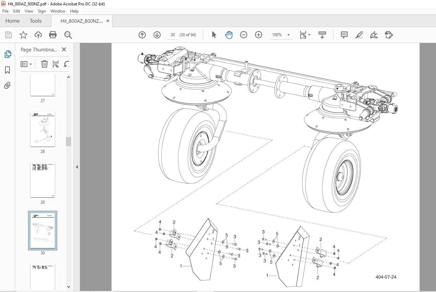The height and width of the screenshot is (292, 436).
Task: Print the document with the printer icon
Action: click(53, 35)
